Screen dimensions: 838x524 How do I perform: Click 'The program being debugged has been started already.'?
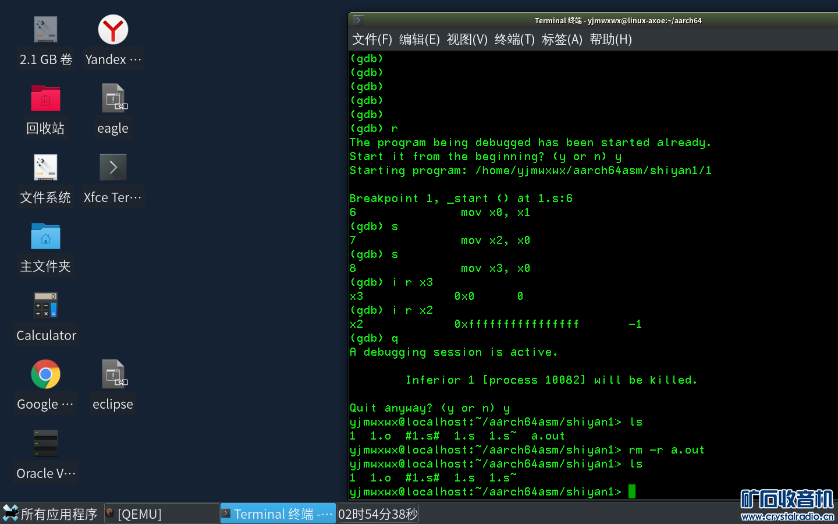[x=531, y=143]
